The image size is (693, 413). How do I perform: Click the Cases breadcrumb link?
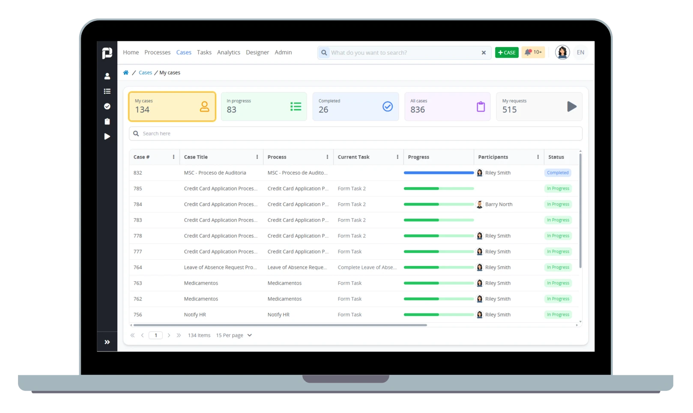tap(145, 73)
